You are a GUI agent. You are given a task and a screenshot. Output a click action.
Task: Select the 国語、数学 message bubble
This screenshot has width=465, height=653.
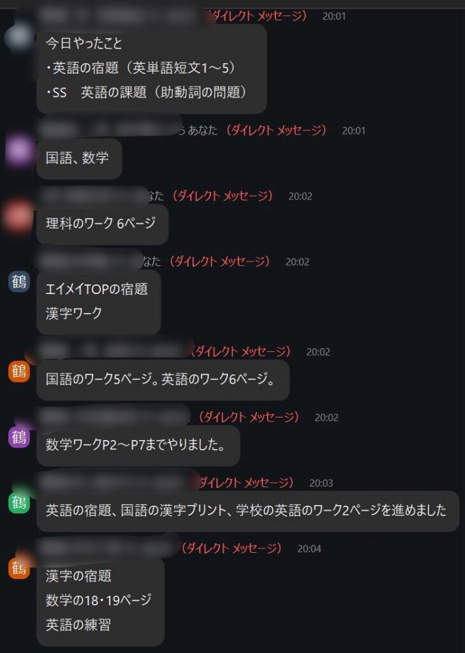(x=79, y=158)
